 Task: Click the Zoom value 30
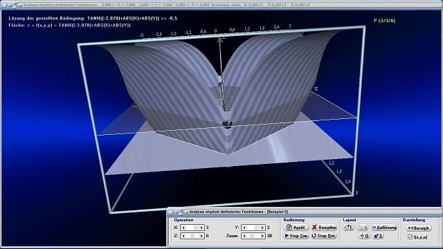tap(269, 236)
